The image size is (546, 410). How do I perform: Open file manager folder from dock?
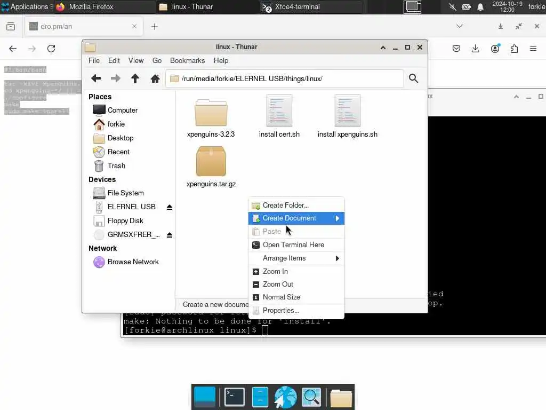coord(341,397)
